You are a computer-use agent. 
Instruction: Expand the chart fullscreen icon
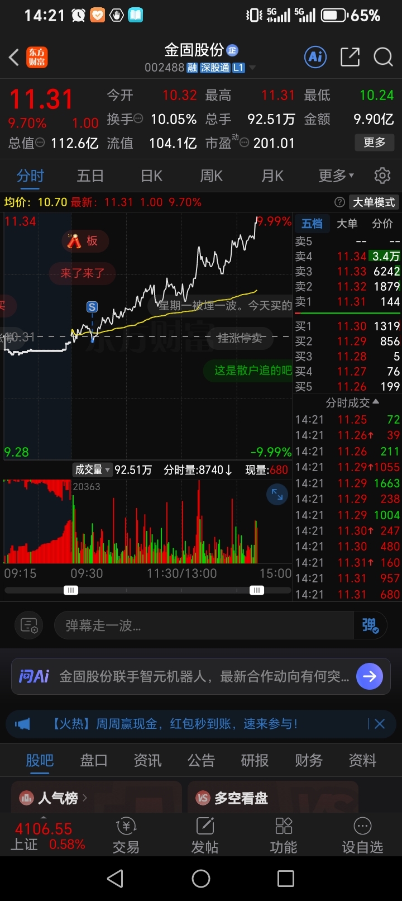click(277, 494)
